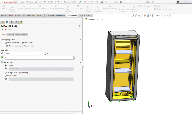Image resolution: width=192 pixels, height=114 pixels.
Task: Open the DisplayManager color wheel tab
Action: [21, 22]
